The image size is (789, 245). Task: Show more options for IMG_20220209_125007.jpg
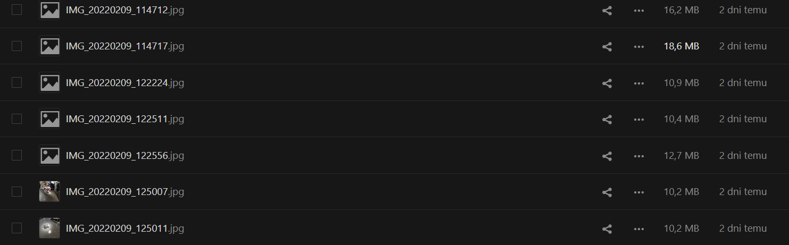click(x=639, y=192)
